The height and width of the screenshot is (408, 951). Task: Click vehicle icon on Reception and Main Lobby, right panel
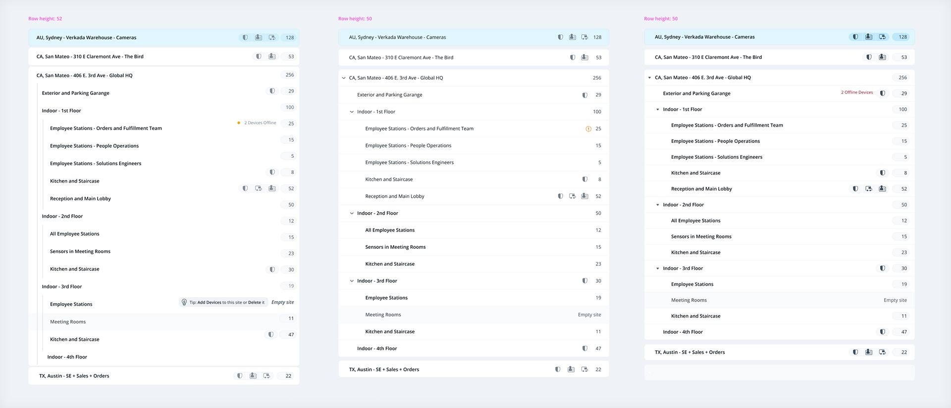[x=869, y=189]
